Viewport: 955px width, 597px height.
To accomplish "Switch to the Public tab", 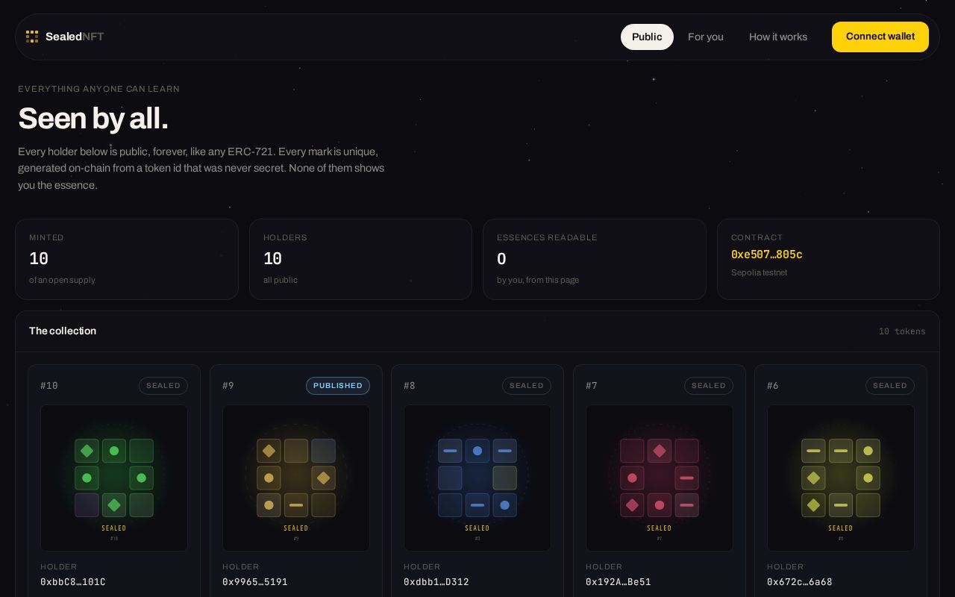I will [x=647, y=37].
